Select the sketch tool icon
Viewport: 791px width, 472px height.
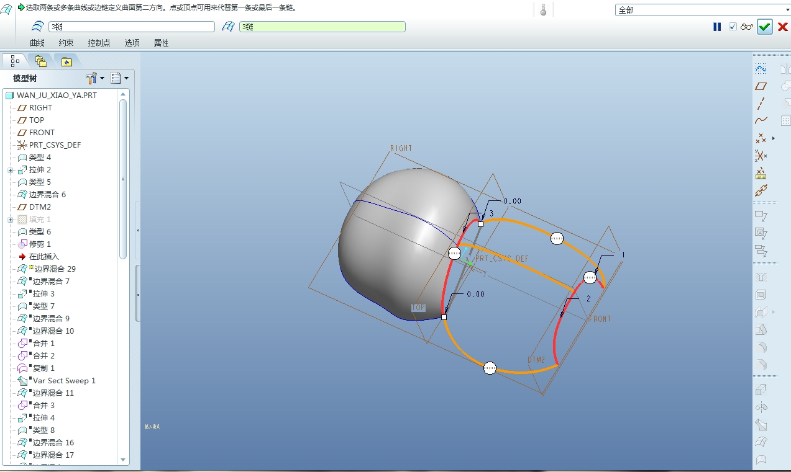tap(761, 68)
